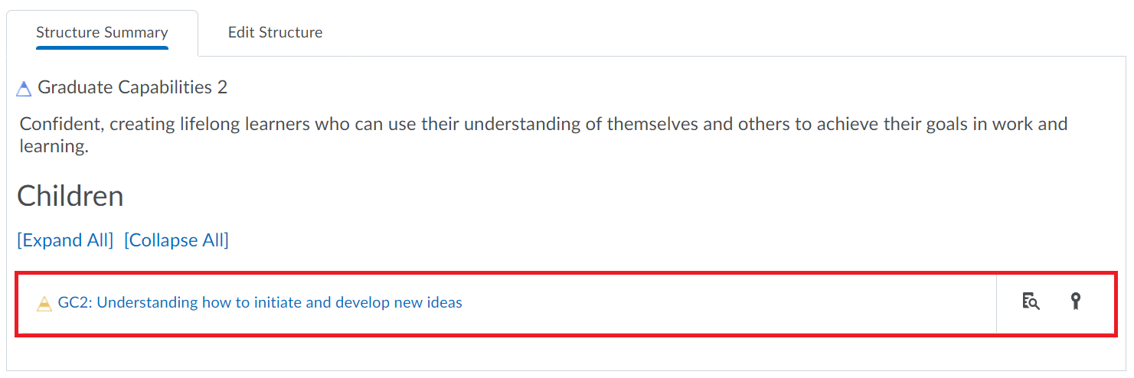Click the blue competency icon beside Graduate Capabilities 2
The height and width of the screenshot is (378, 1134).
tap(25, 89)
